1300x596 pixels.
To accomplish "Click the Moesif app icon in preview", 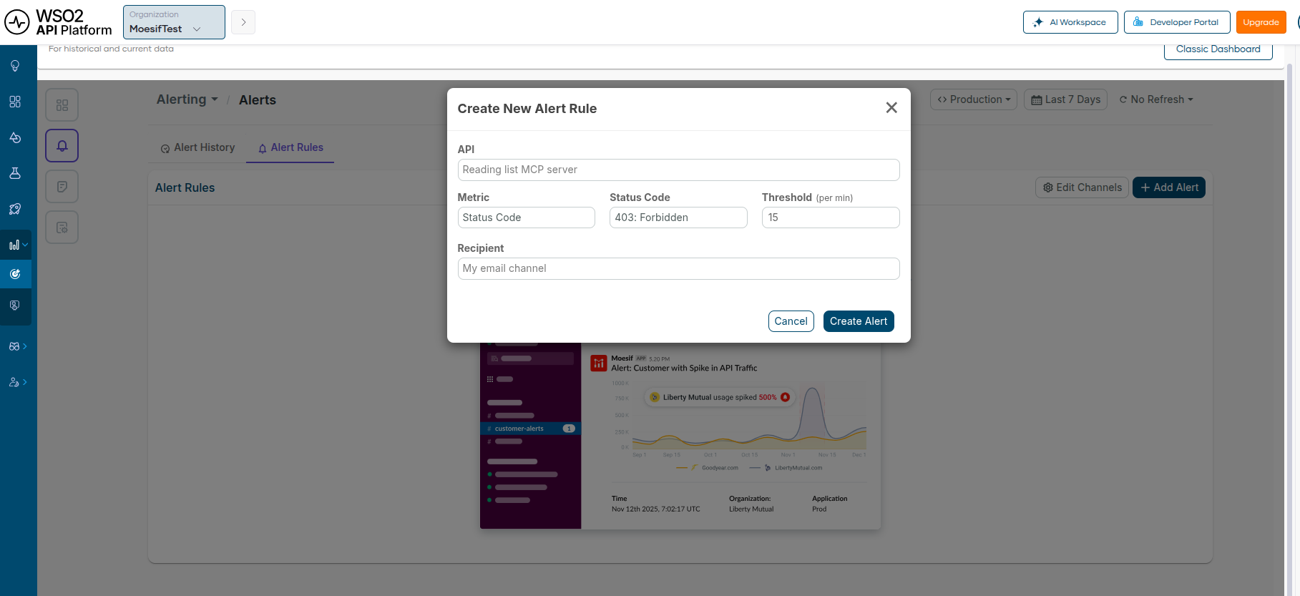I will [598, 363].
